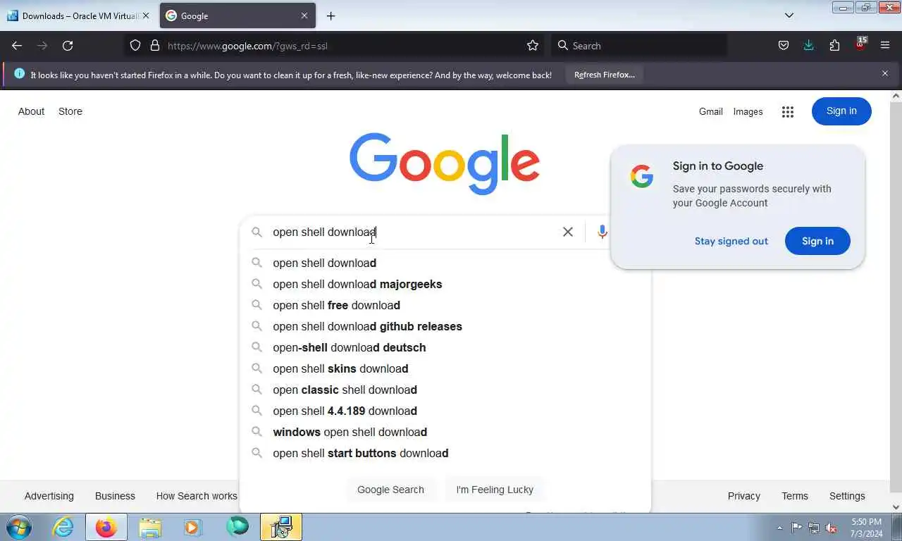Bookmark this page with the star icon
This screenshot has height=541, width=902.
click(533, 46)
